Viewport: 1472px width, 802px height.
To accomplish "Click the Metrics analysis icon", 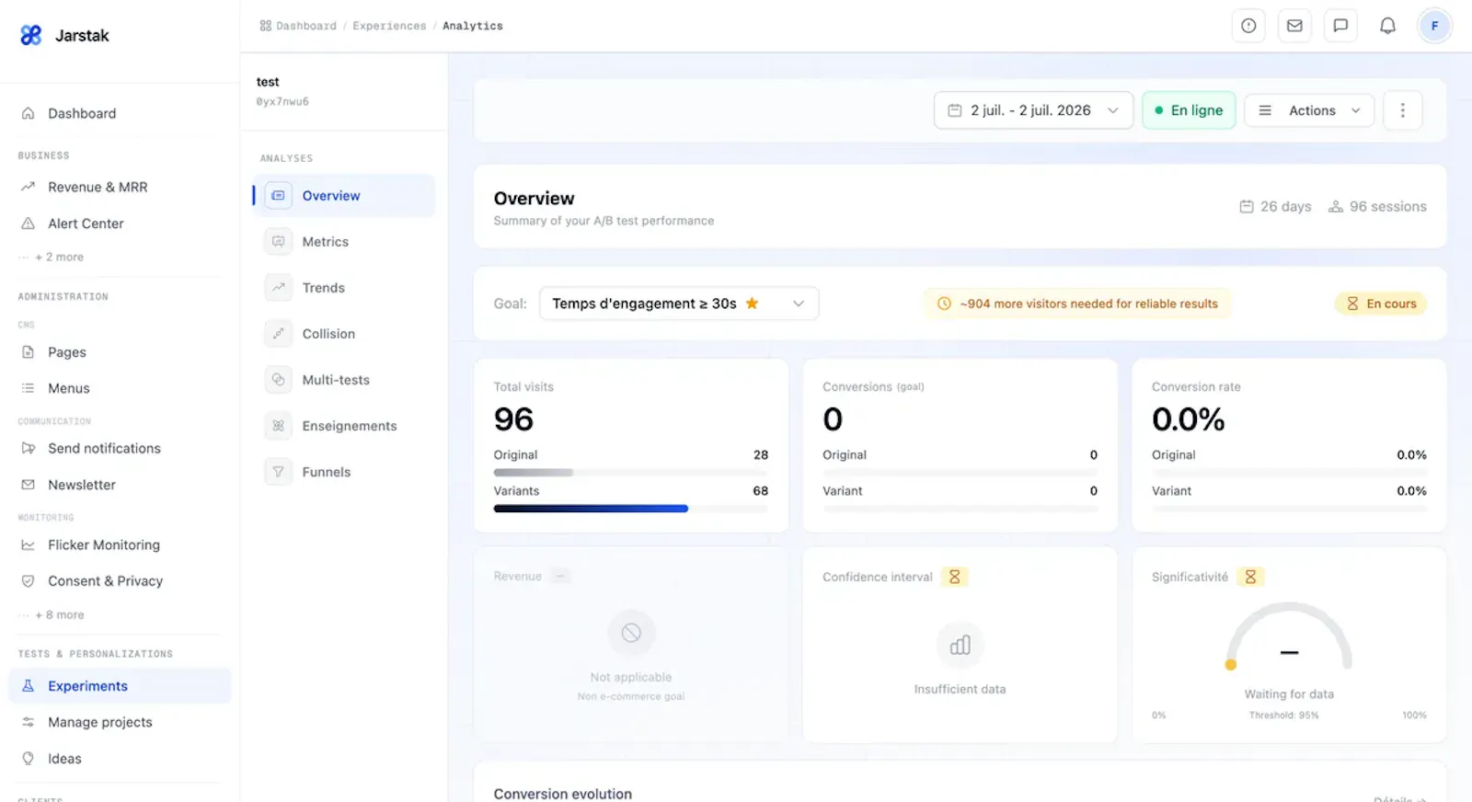I will pyautogui.click(x=278, y=242).
